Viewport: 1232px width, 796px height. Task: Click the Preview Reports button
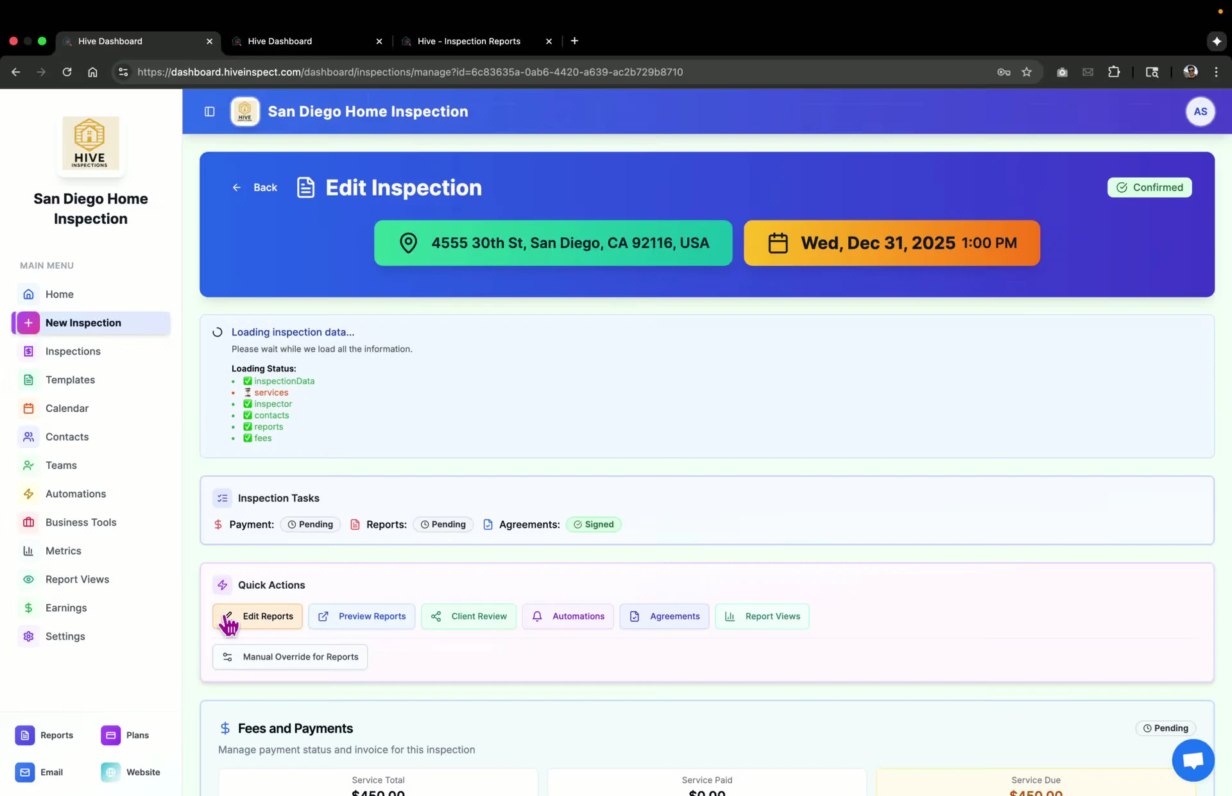coord(362,616)
